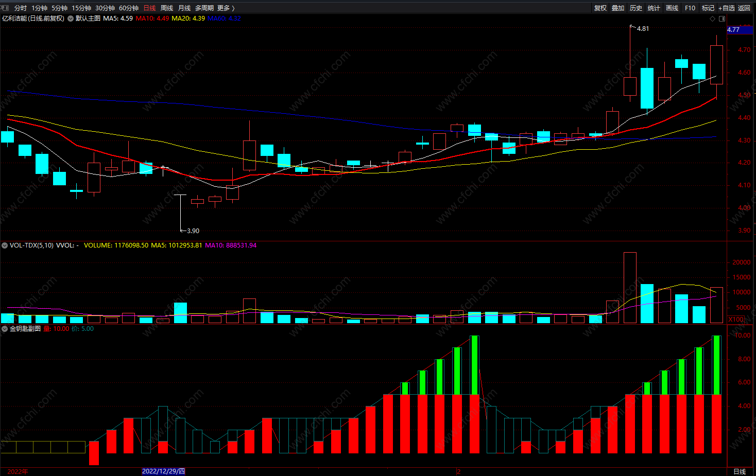This screenshot has width=756, height=476.
Task: Click the diamond icon at chart top right
Action: pos(713,19)
